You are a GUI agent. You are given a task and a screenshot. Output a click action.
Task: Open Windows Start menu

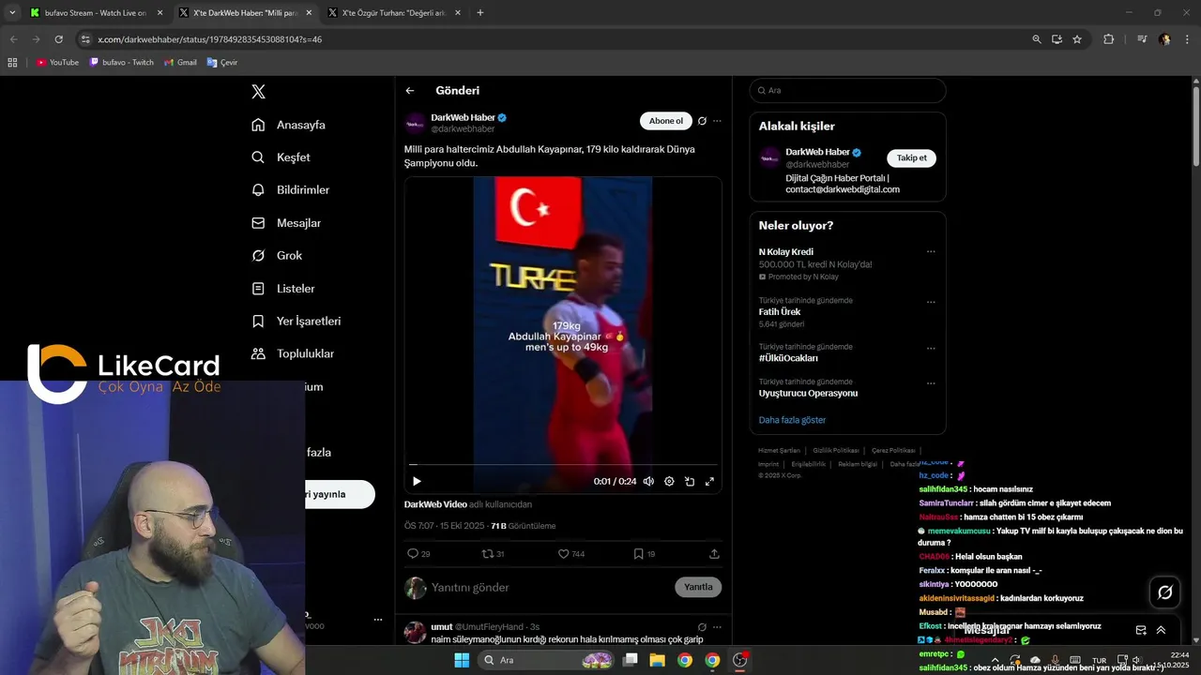point(462,660)
